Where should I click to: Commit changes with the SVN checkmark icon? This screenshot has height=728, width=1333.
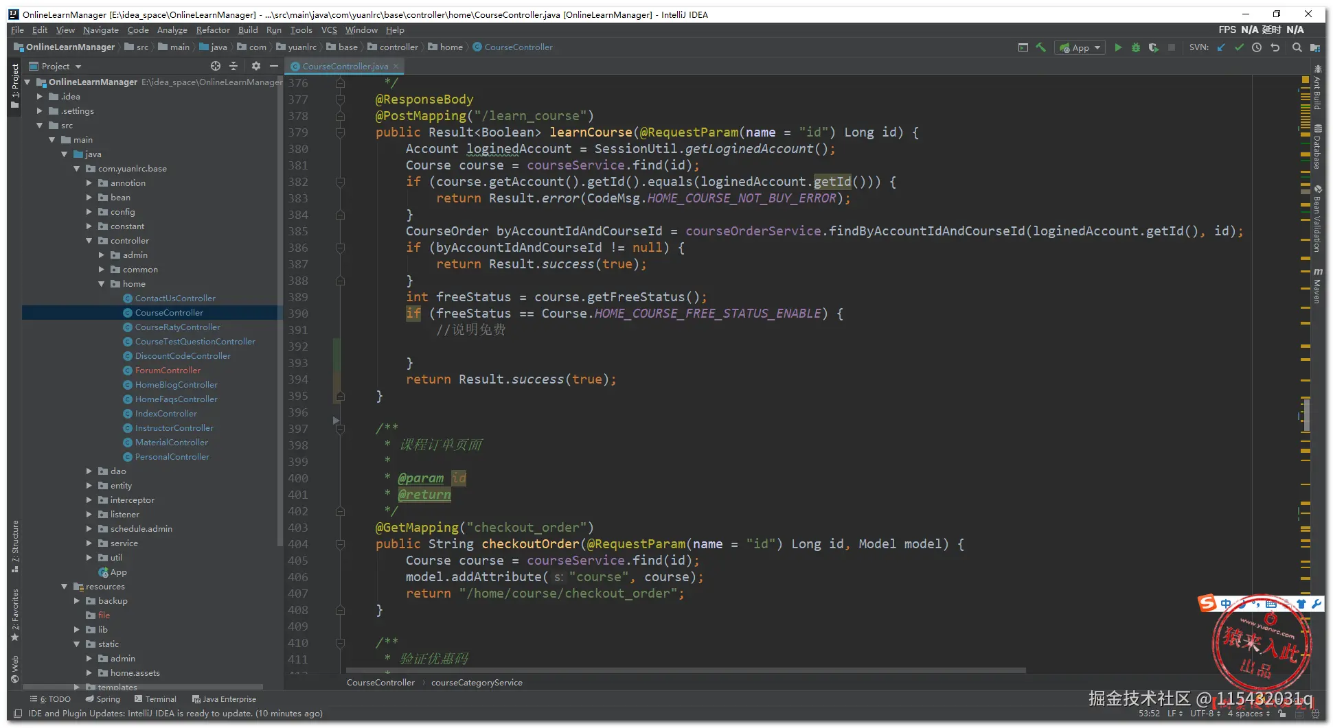1239,47
